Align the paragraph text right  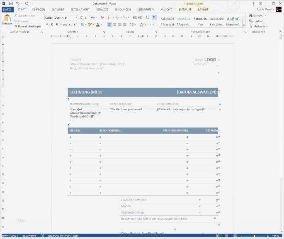tap(119, 24)
